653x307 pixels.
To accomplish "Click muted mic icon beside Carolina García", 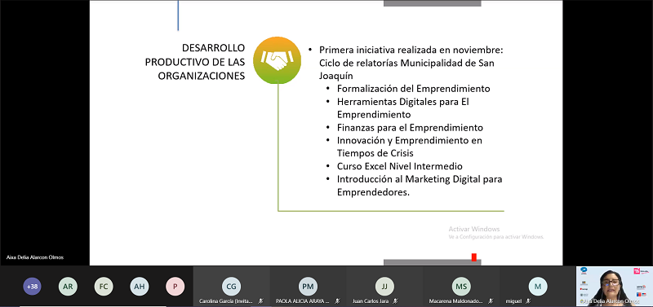I will [260, 301].
